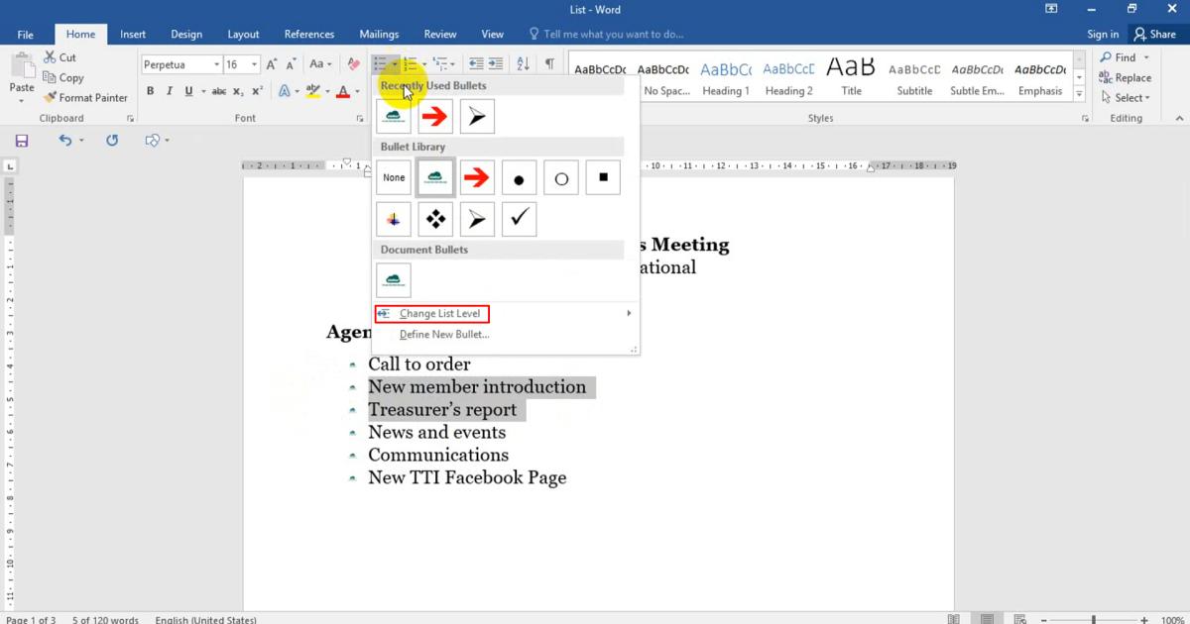1190x624 pixels.
Task: Click the font color red A button
Action: click(343, 91)
